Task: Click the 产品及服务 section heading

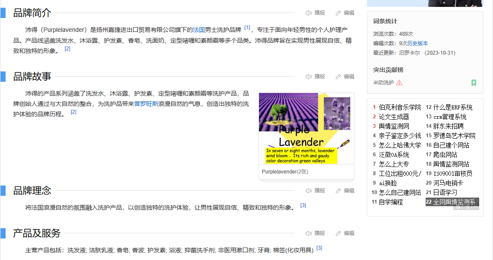Action: tap(37, 233)
